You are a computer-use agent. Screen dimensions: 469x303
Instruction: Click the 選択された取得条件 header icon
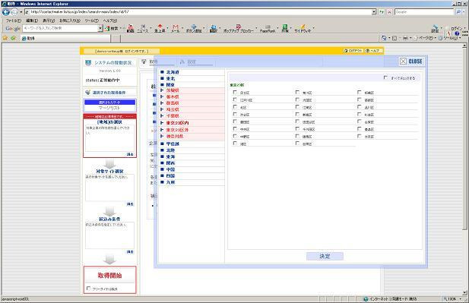pyautogui.click(x=87, y=93)
